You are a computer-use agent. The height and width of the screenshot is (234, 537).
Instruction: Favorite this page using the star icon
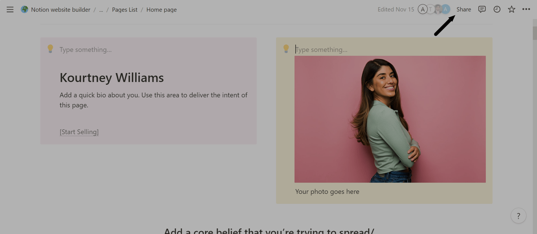(x=511, y=9)
